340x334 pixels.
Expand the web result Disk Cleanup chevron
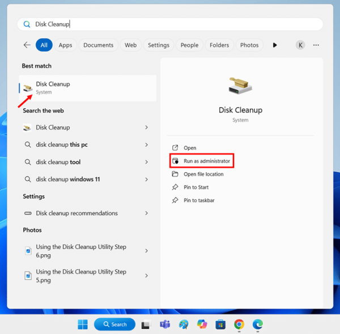click(x=147, y=127)
